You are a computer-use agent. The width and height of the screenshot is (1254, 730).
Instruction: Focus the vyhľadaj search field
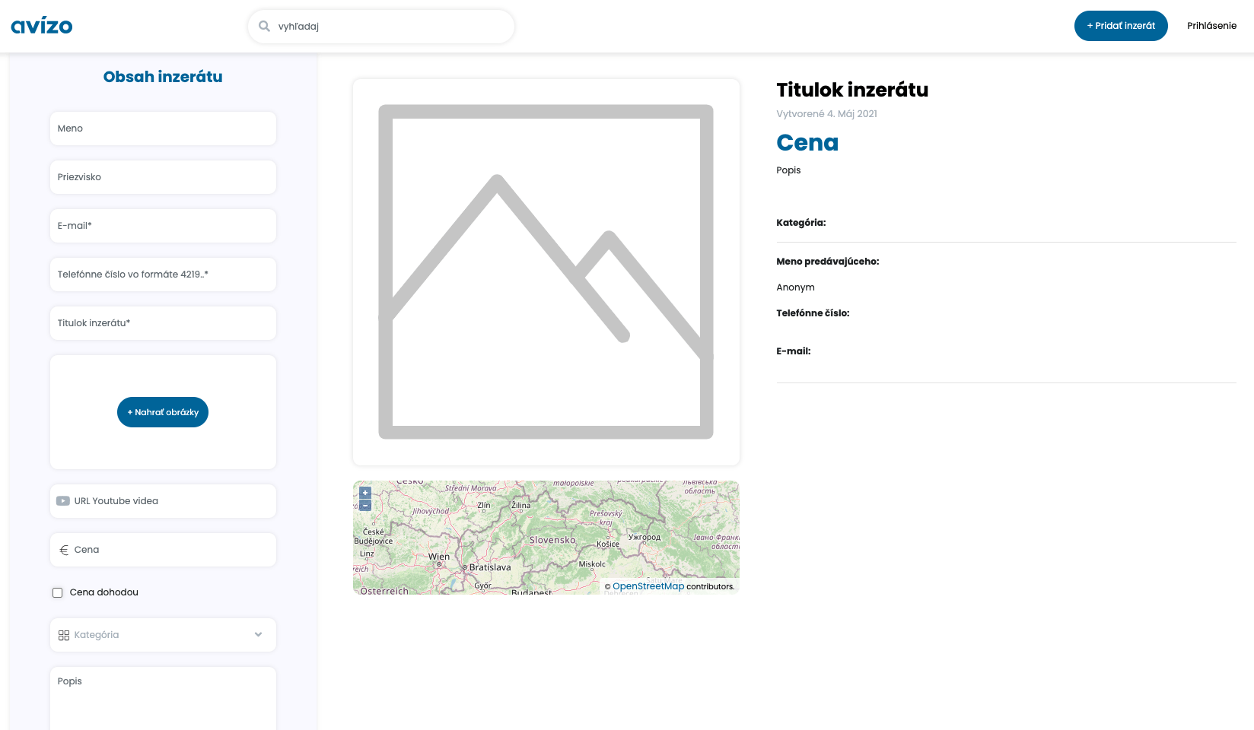coord(388,27)
